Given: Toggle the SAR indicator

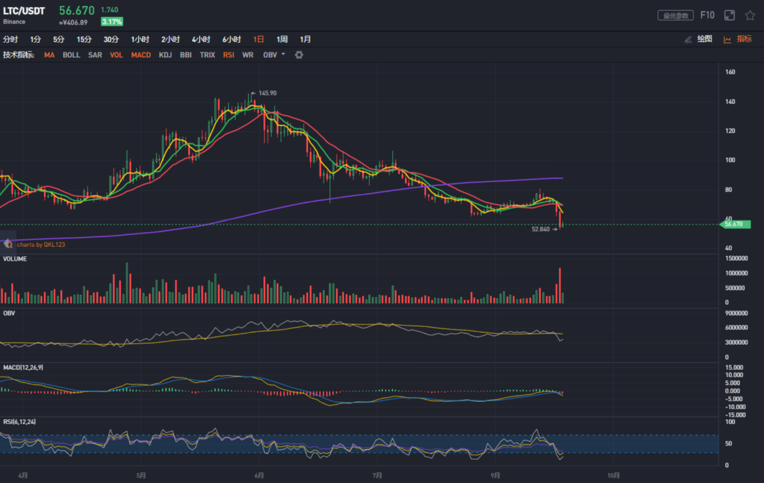Looking at the screenshot, I should coord(95,55).
